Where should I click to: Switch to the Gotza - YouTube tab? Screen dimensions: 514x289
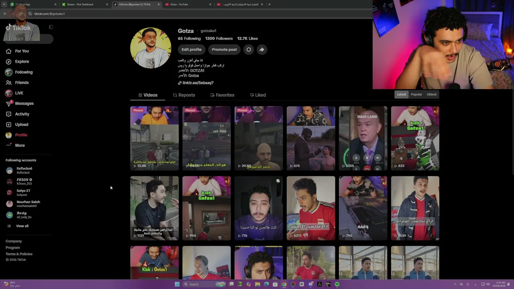tap(187, 4)
